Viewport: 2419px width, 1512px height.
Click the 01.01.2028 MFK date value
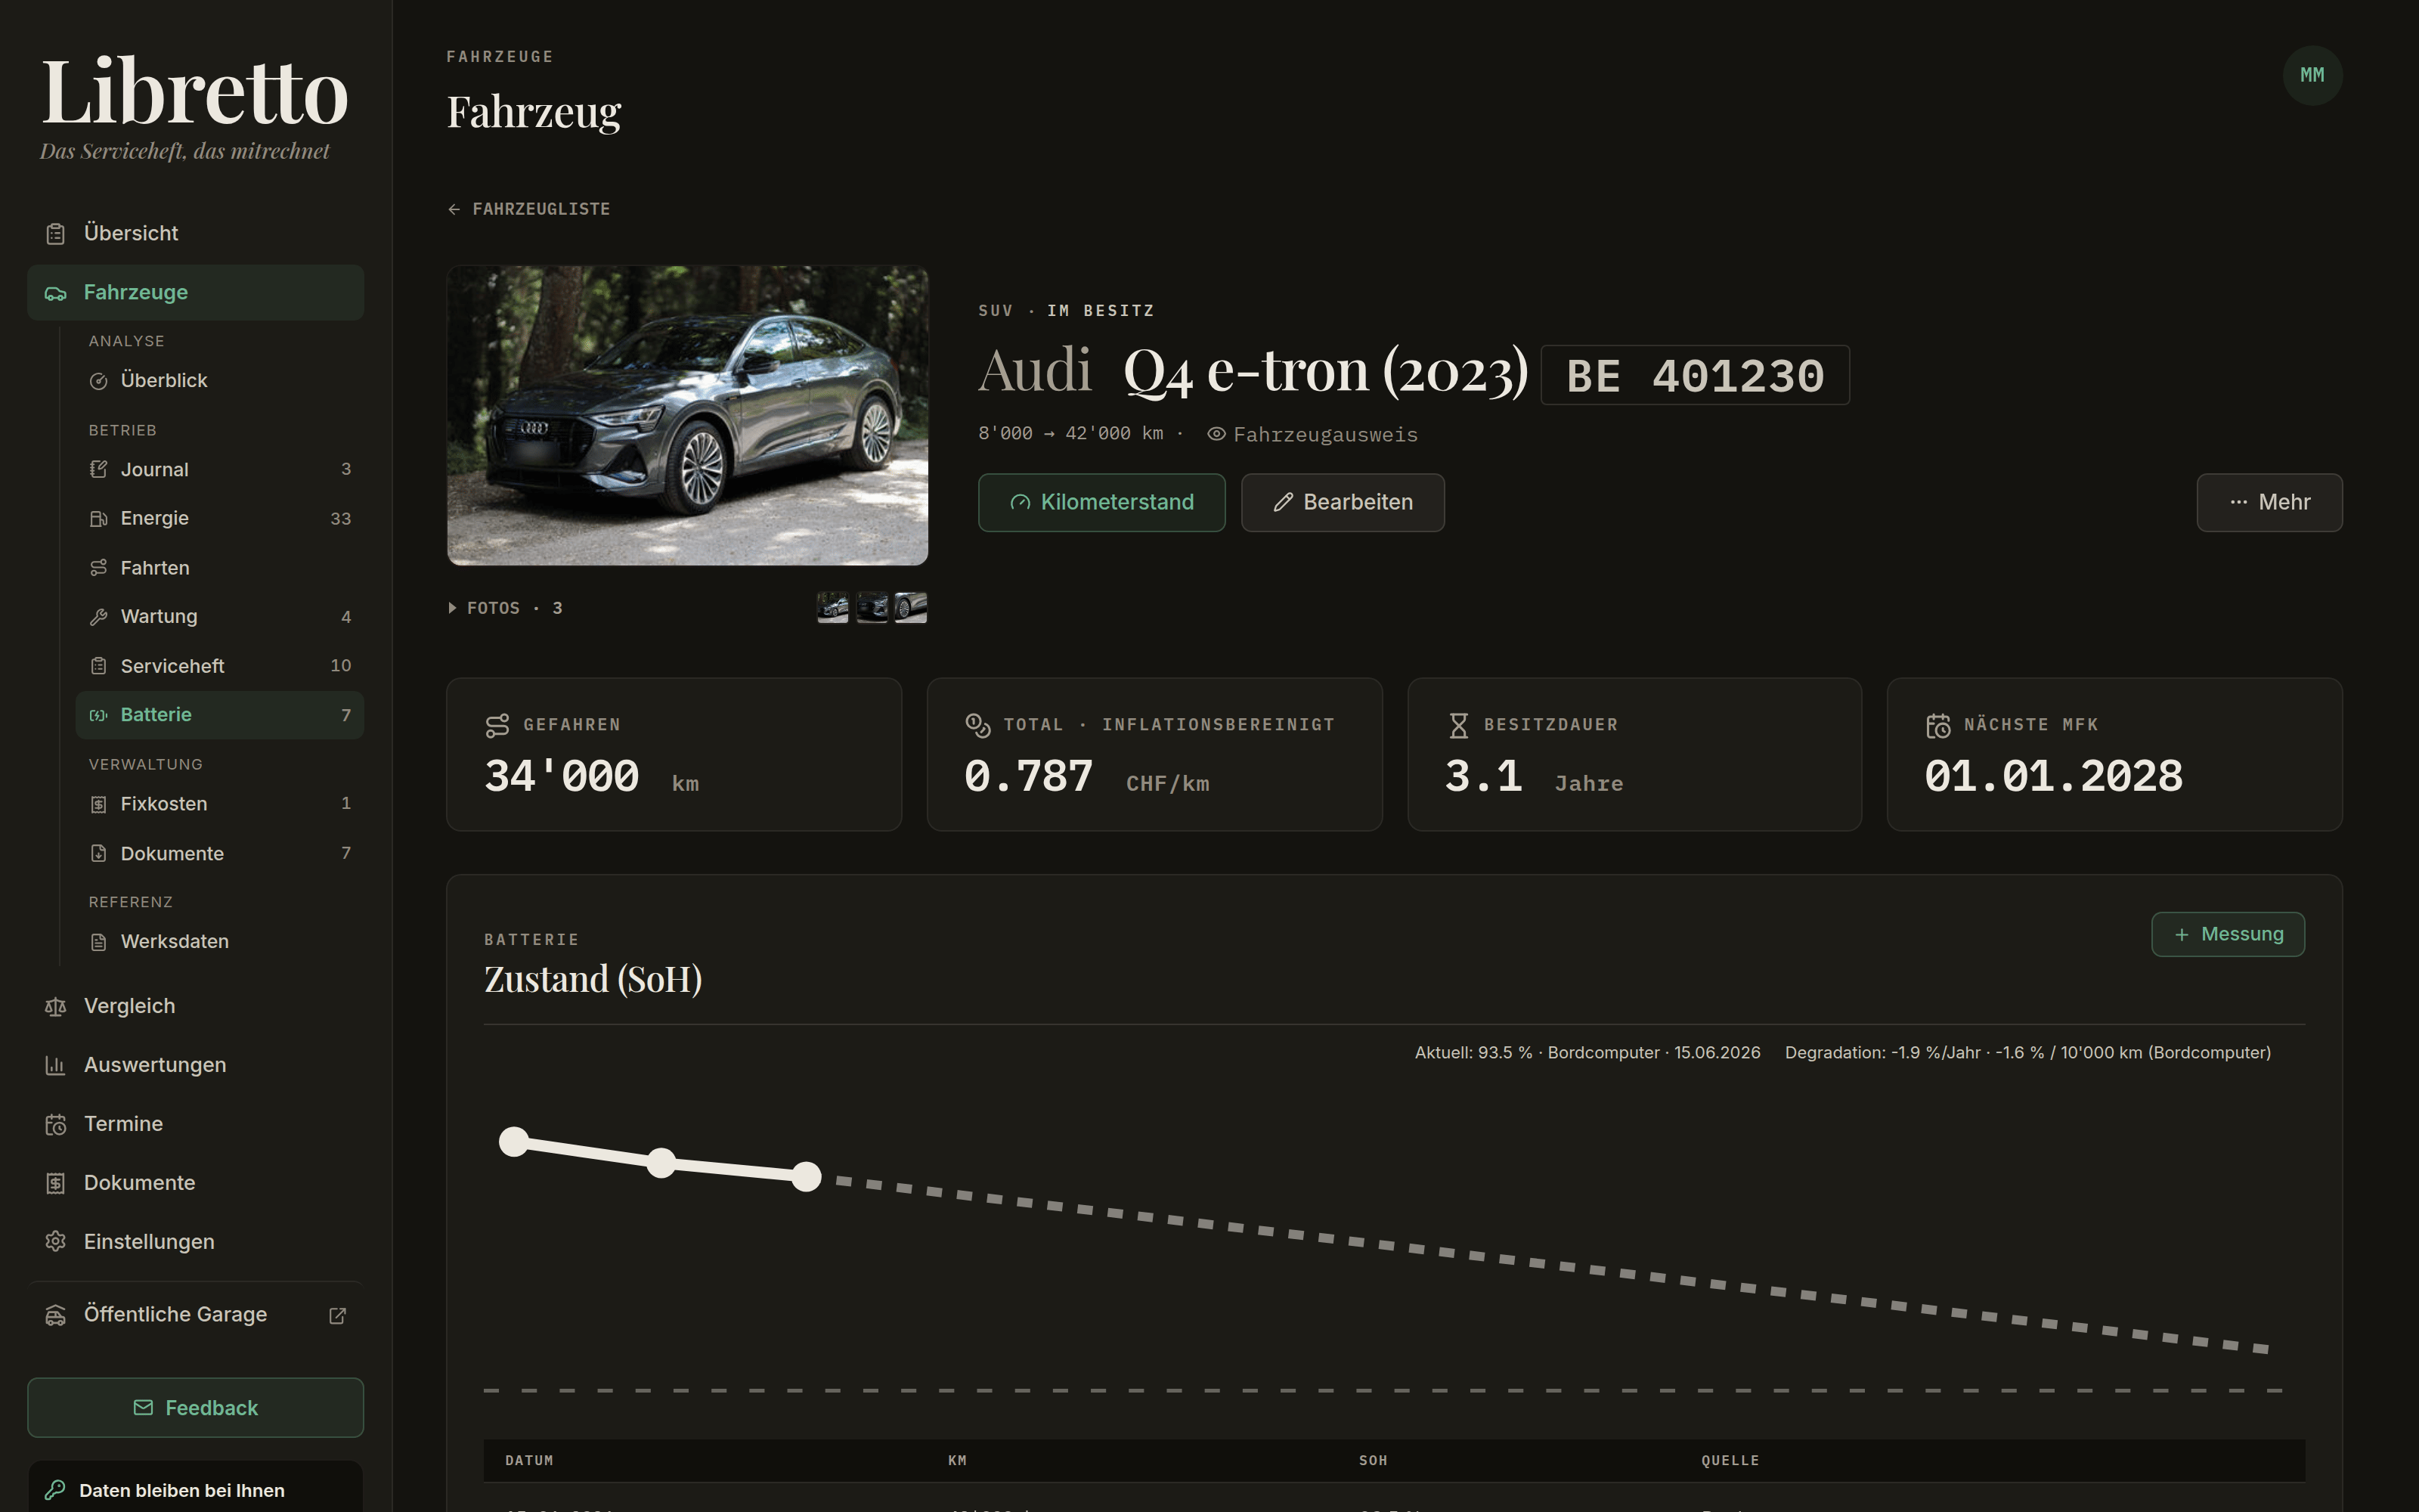2054,777
